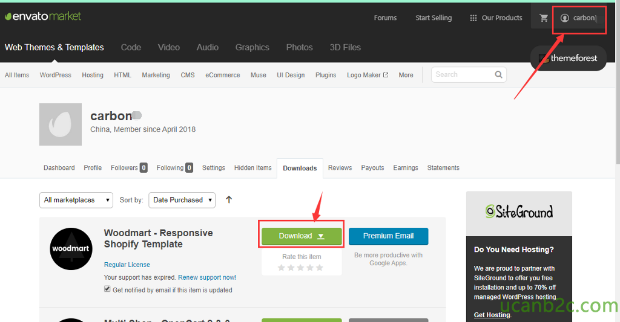Open the WordPress subcategory
Screen dimensions: 620x322
click(x=55, y=75)
